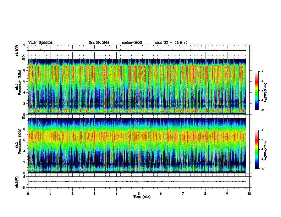281x217 pixels.
Task: Click the "-7" label on ch.1 colorbar
Action: click(x=262, y=81)
